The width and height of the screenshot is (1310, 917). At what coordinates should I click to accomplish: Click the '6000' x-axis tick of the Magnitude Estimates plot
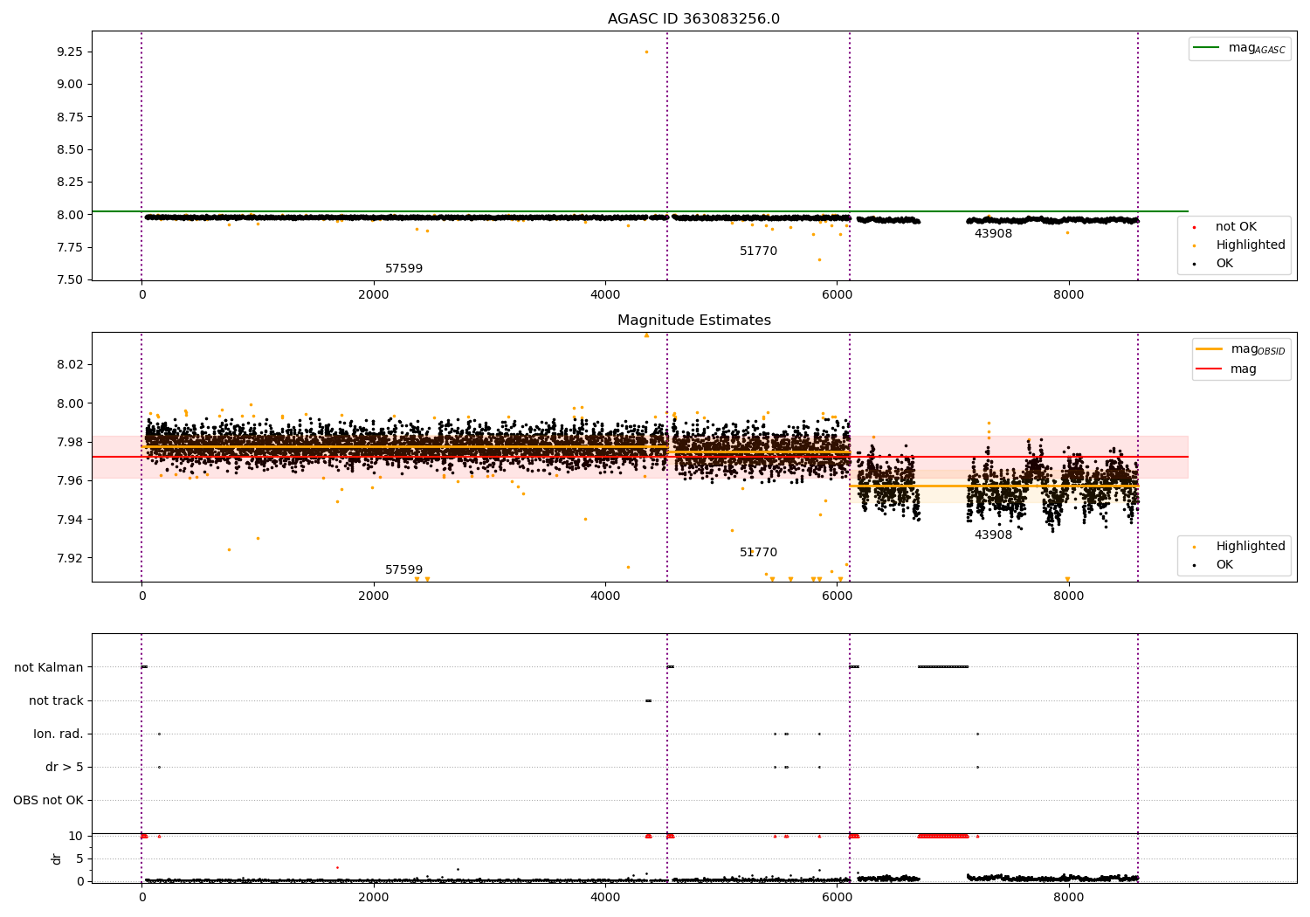pos(837,596)
